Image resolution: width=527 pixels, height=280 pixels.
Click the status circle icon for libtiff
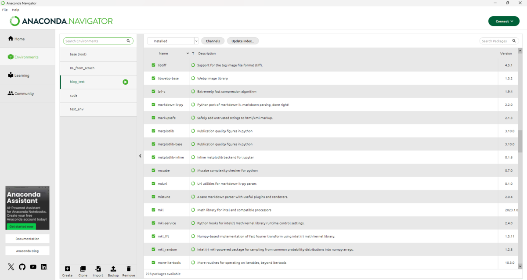[193, 65]
